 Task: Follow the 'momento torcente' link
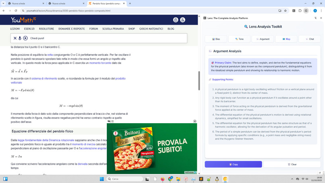pyautogui.click(x=100, y=63)
